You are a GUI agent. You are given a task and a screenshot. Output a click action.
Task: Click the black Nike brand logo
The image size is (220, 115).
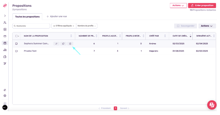5,107
